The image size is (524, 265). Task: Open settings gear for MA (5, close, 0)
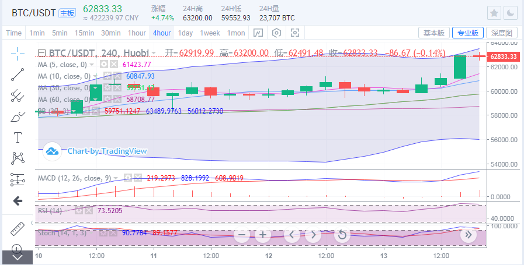pos(104,64)
